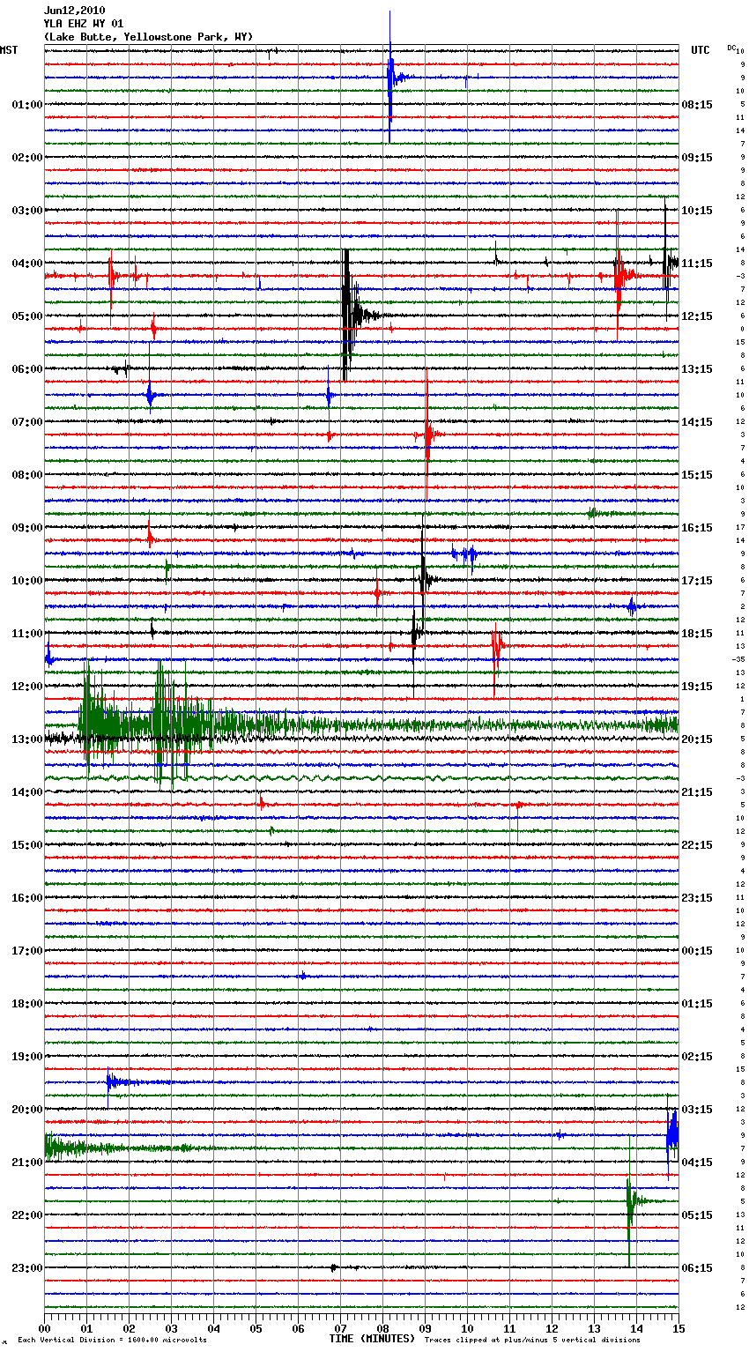The height and width of the screenshot is (1352, 749).
Task: Click the Each Vertical Division scale note
Action: click(112, 1340)
